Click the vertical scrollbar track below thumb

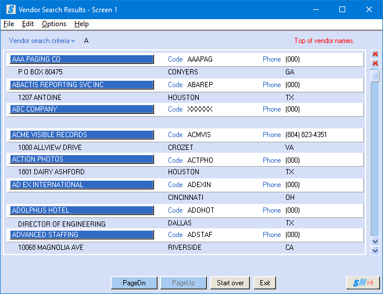pos(375,159)
